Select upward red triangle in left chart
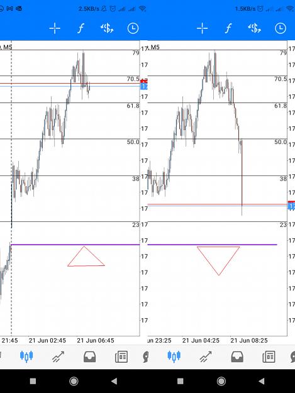This screenshot has width=295, height=393. (x=86, y=256)
